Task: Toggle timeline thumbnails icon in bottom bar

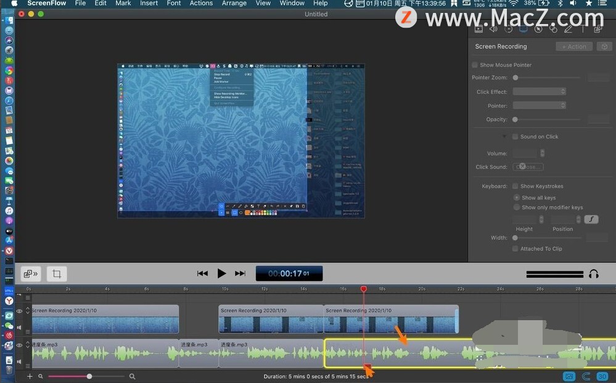Action: [x=569, y=376]
